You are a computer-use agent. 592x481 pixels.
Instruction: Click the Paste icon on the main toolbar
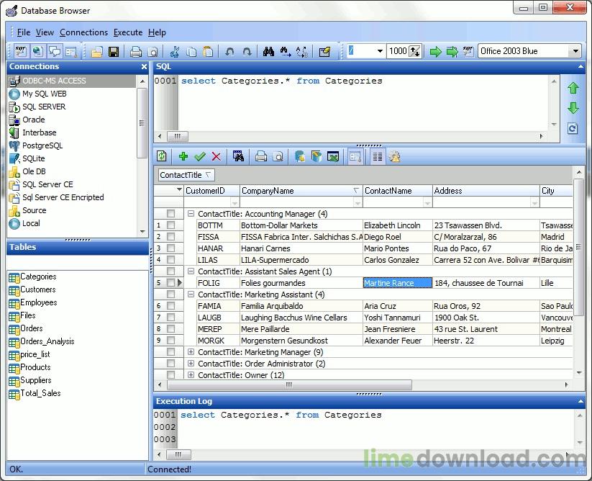coord(206,51)
